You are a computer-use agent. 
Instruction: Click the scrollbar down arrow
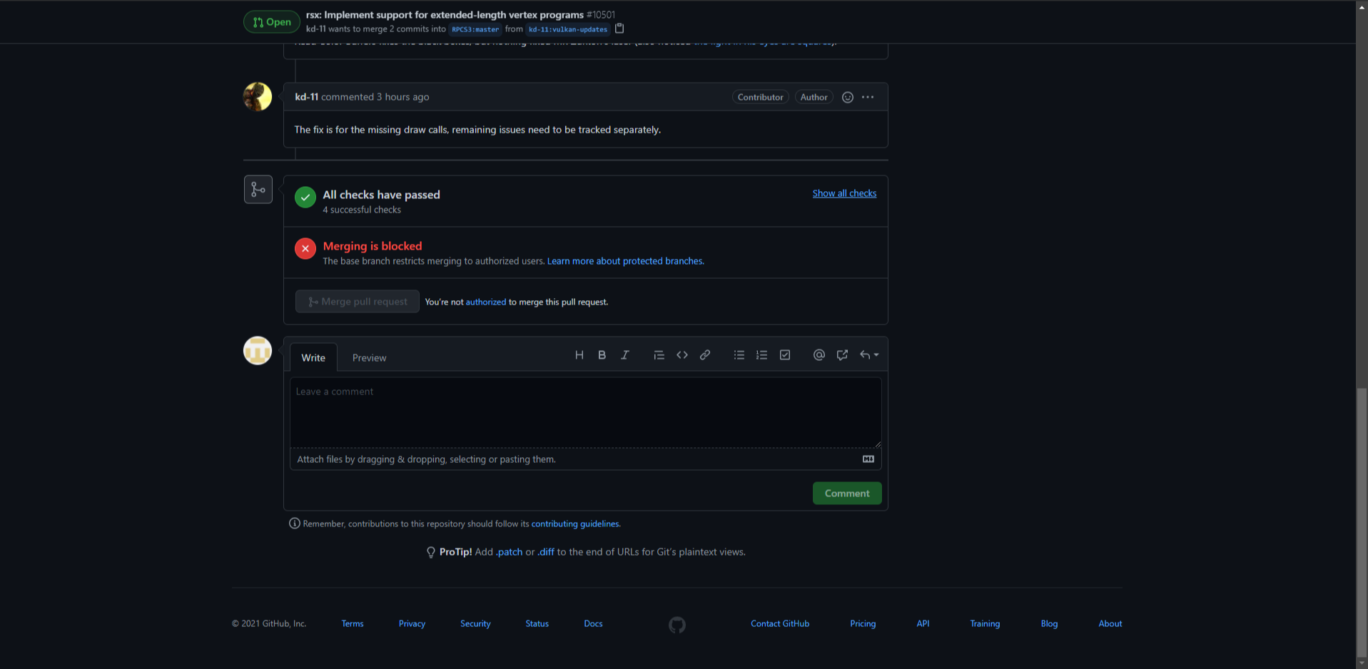coord(1362,663)
